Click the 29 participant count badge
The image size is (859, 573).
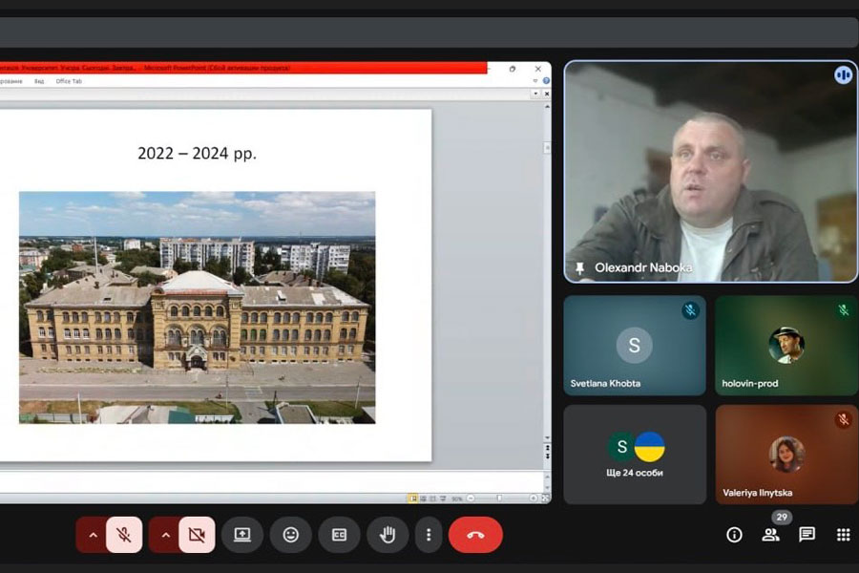pyautogui.click(x=782, y=517)
